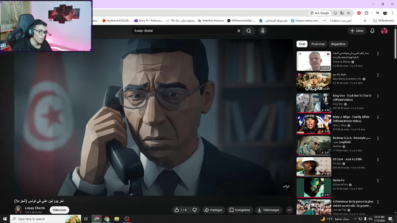Image resolution: width=397 pixels, height=223 pixels.
Task: Click the install app icon in address bar
Action: [335, 13]
